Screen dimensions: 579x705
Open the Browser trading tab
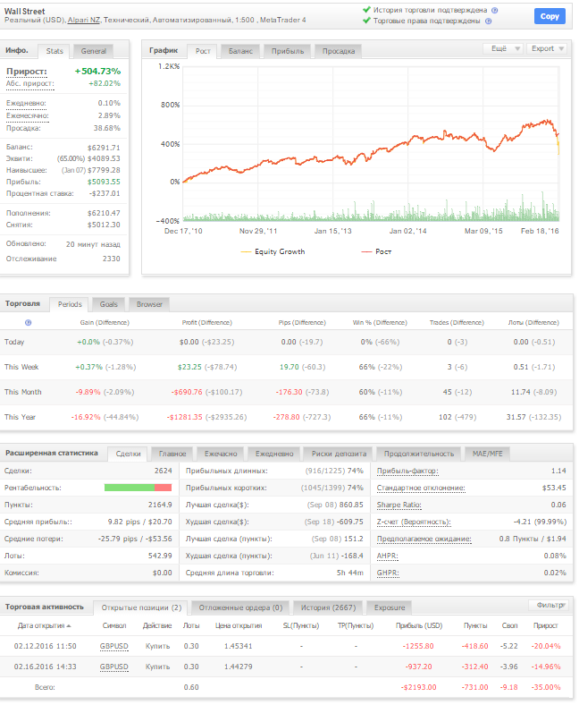pyautogui.click(x=149, y=304)
